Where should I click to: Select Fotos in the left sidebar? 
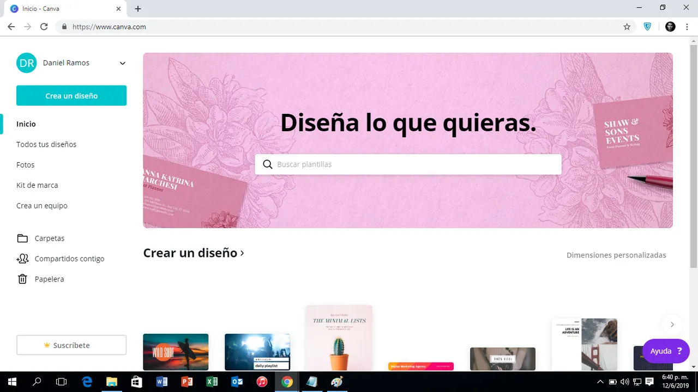pyautogui.click(x=25, y=164)
